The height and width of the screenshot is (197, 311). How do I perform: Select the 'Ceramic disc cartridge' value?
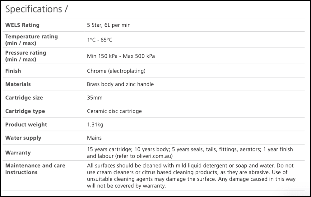pos(114,111)
